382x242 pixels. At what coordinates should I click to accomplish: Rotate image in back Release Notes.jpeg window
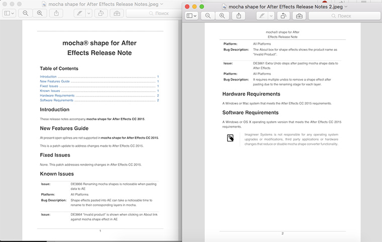point(101,13)
